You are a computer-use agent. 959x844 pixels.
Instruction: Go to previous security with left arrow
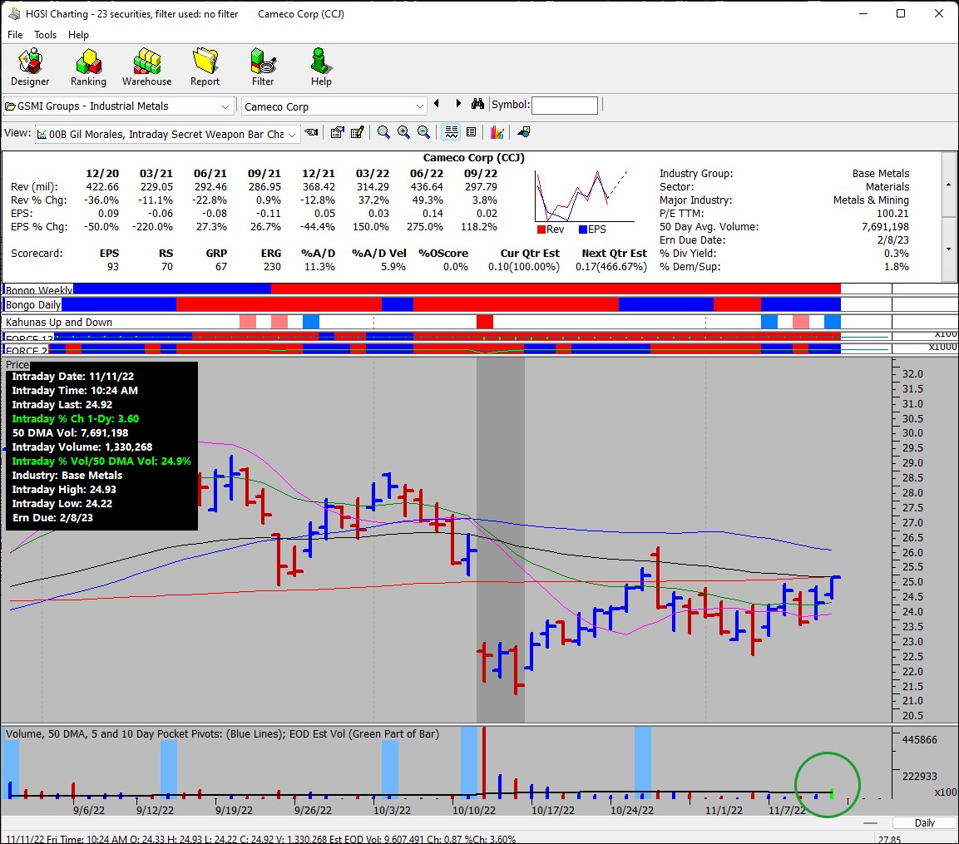437,104
